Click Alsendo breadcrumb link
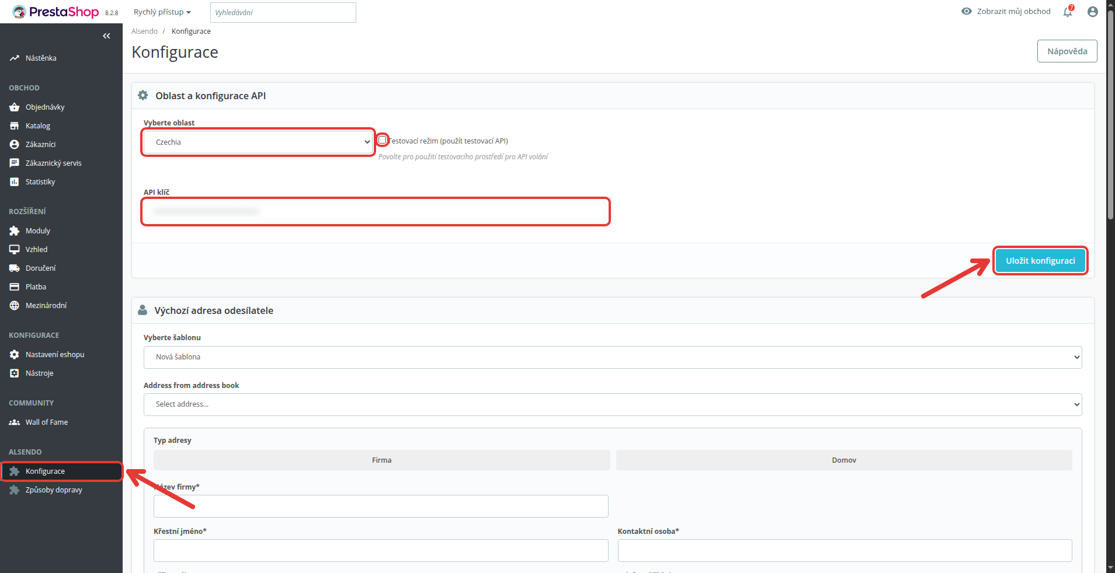 pyautogui.click(x=144, y=32)
